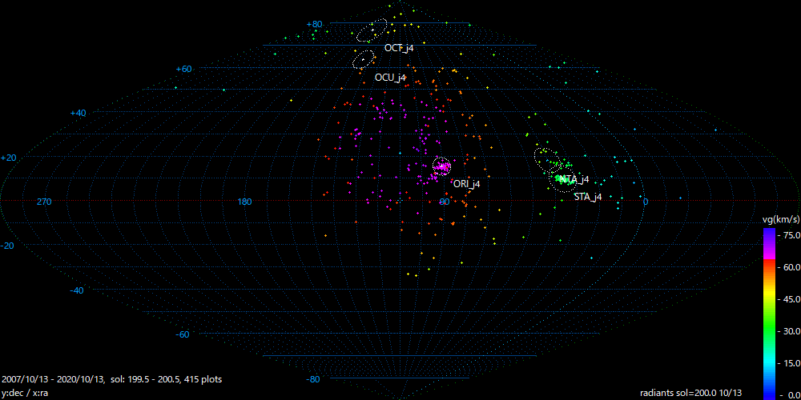Click the purple top of velocity colorbar
Viewport: 801px width, 400px height.
point(768,234)
